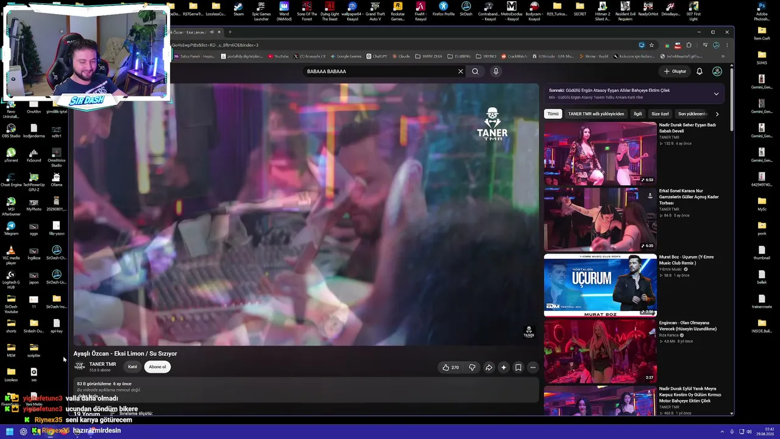780x439 pixels.
Task: Click the sparkle Ask icon below video
Action: point(503,368)
